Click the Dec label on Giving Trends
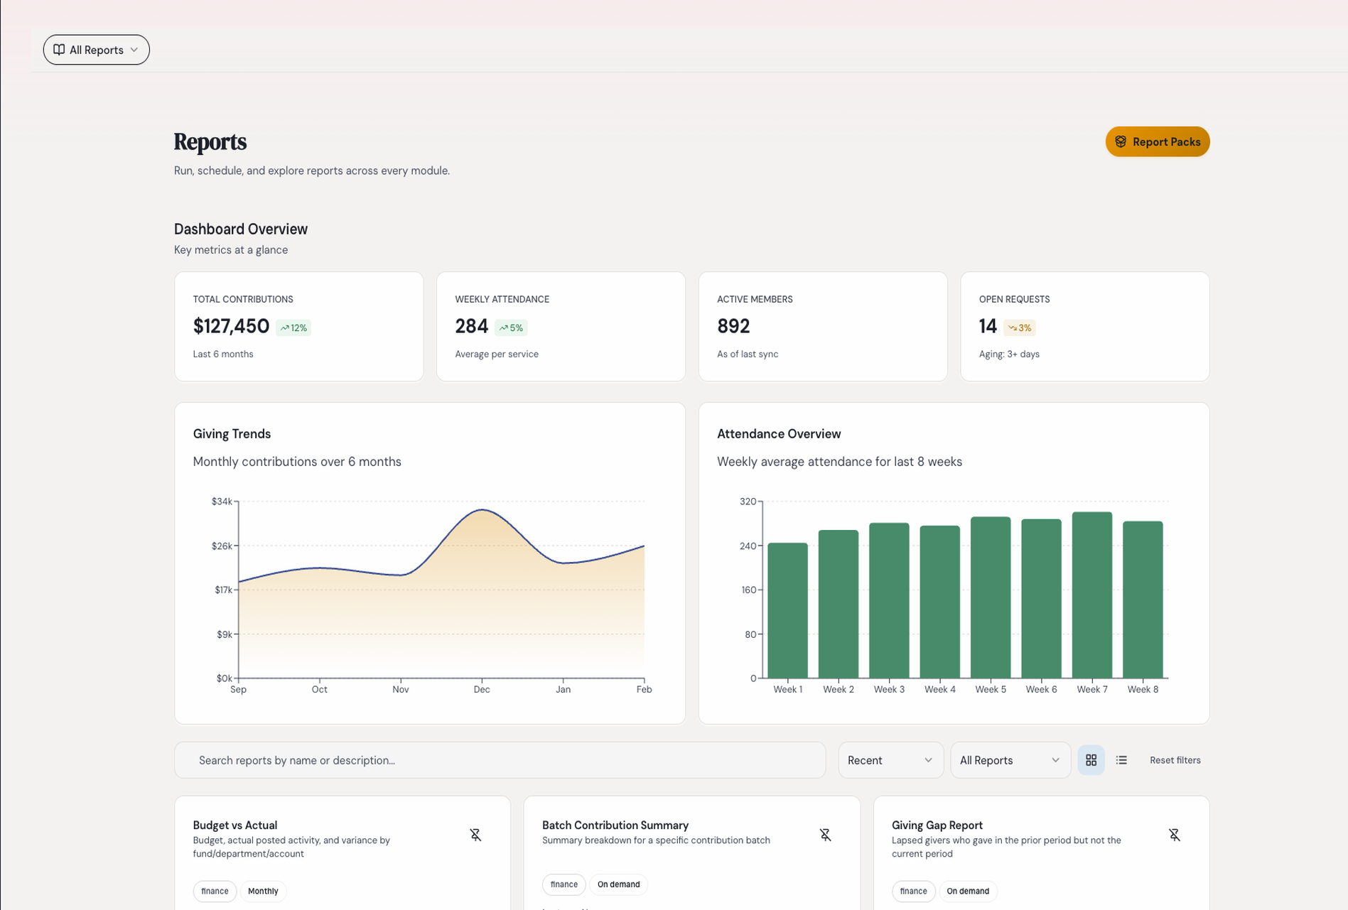Viewport: 1348px width, 910px height. [x=482, y=689]
